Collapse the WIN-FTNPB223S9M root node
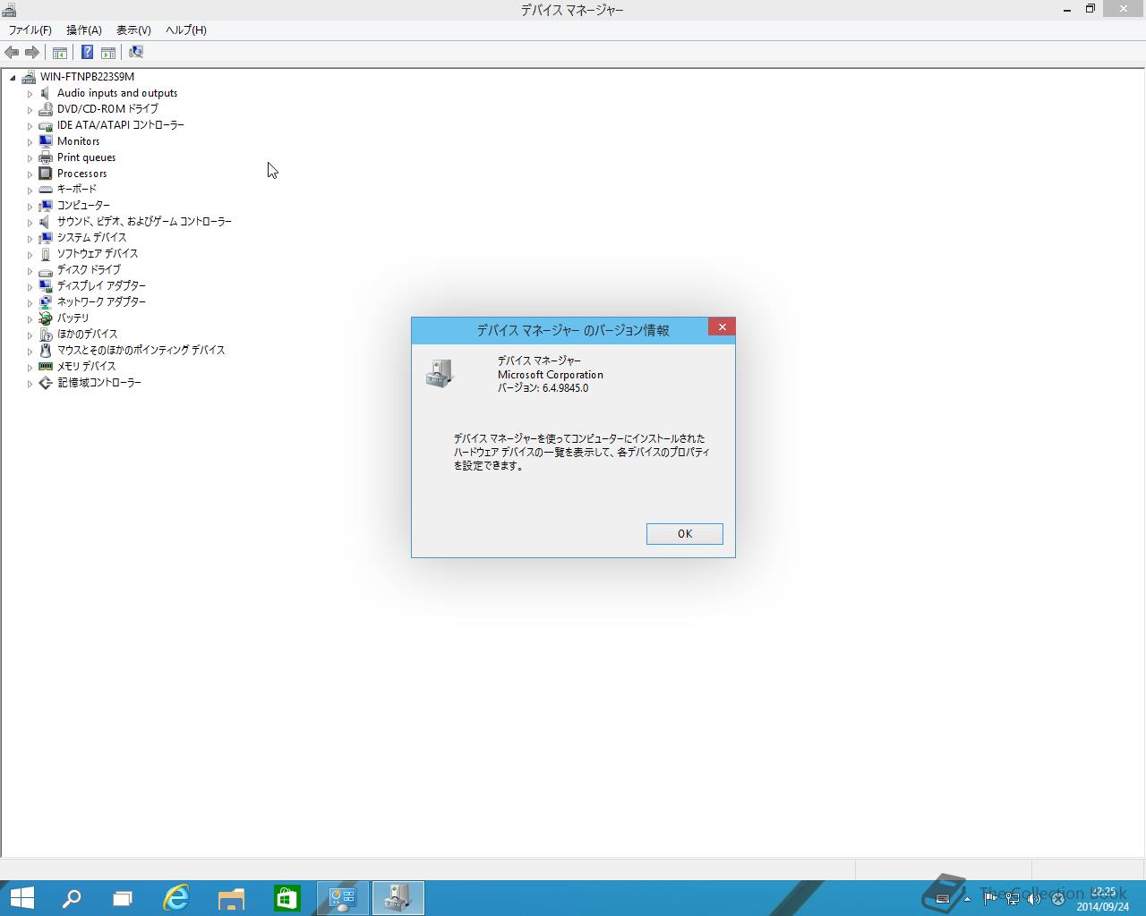This screenshot has height=916, width=1146. pos(13,78)
